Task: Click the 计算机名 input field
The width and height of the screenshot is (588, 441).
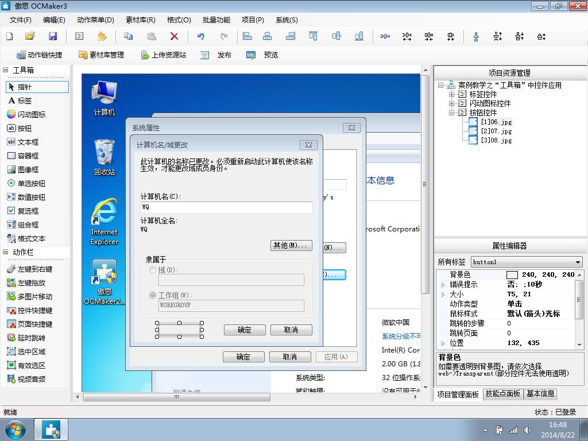Action: click(226, 207)
